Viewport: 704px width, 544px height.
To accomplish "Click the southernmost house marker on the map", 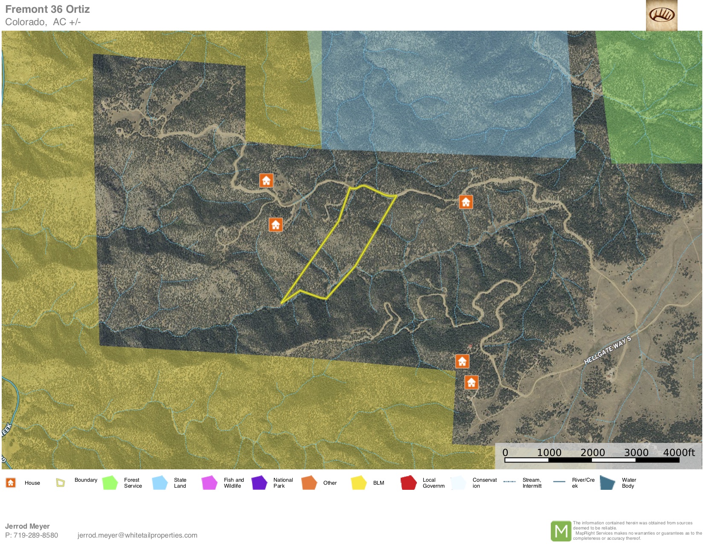I will (471, 382).
